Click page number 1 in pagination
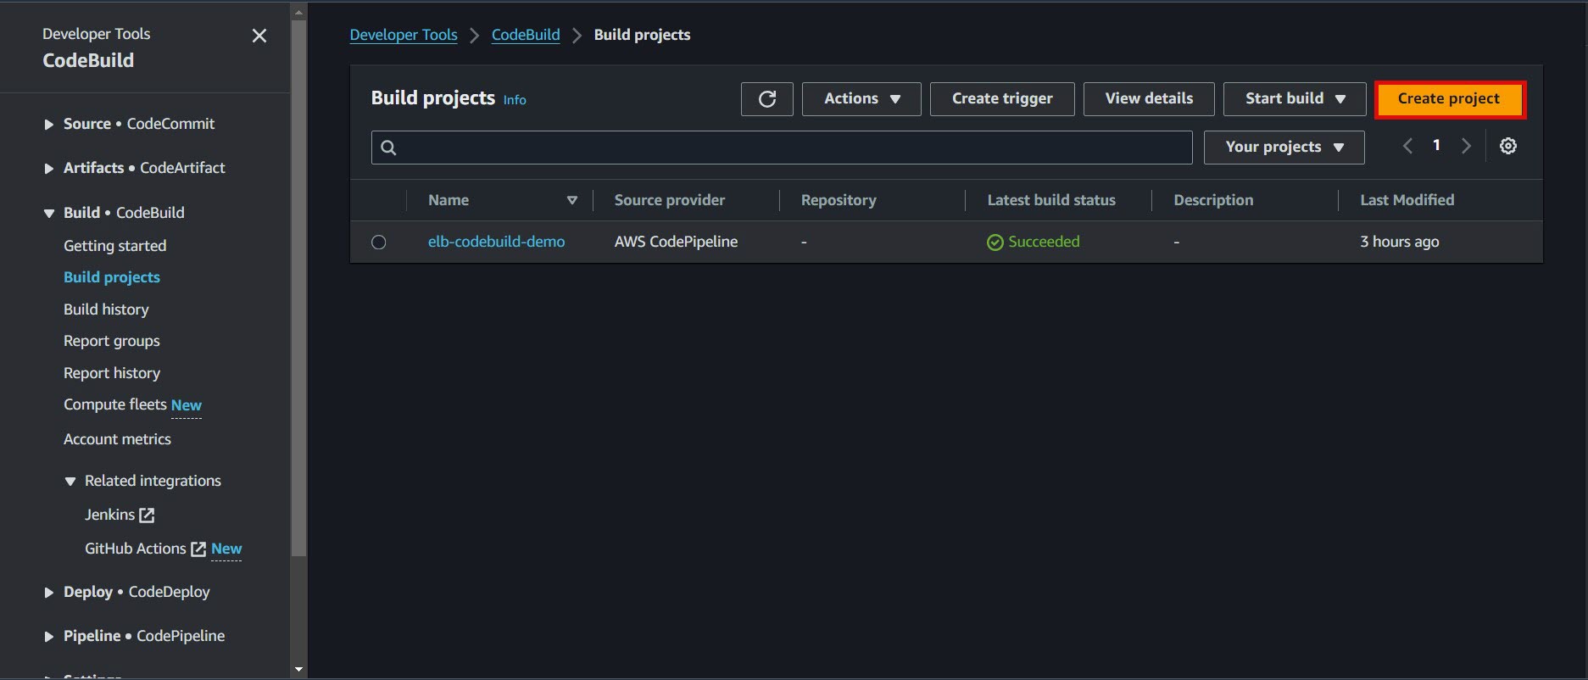 (x=1436, y=146)
